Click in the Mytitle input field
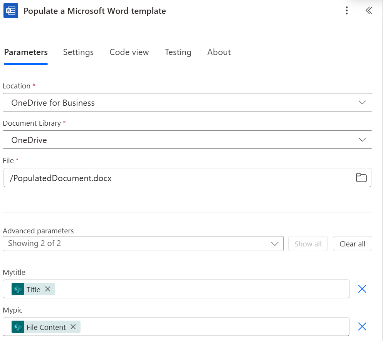This screenshot has height=341, width=383. tap(193, 289)
